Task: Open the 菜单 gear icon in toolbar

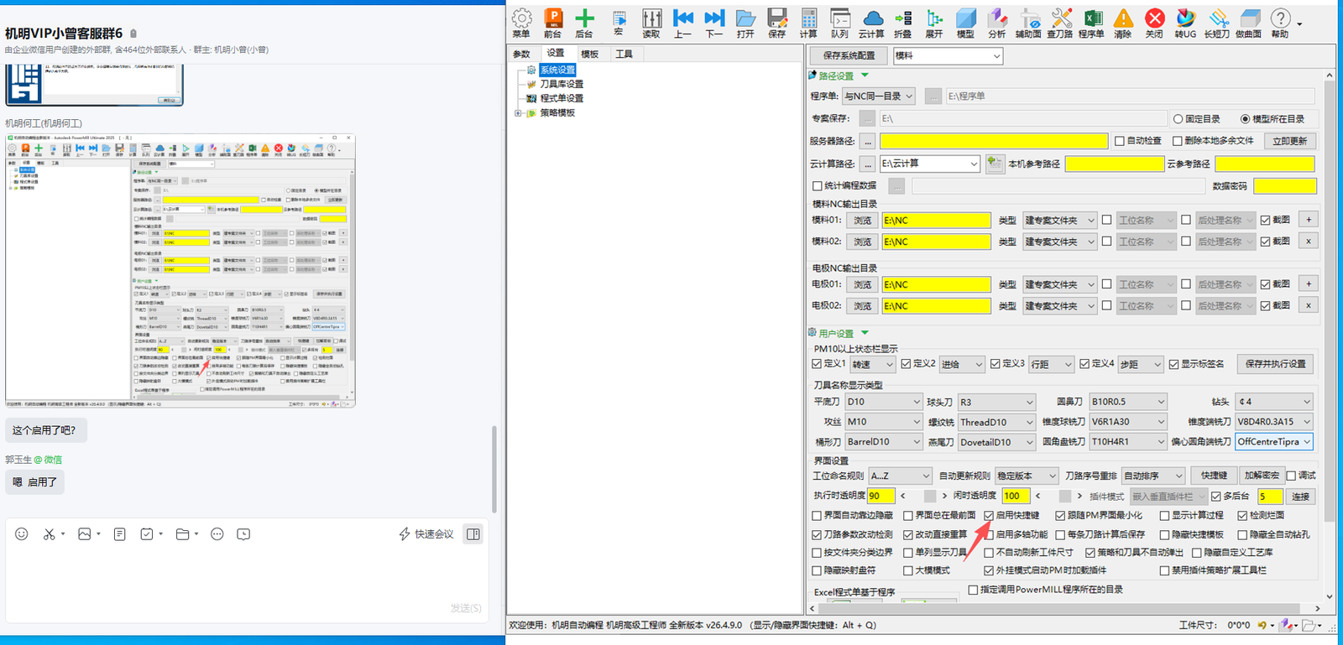Action: (x=521, y=23)
